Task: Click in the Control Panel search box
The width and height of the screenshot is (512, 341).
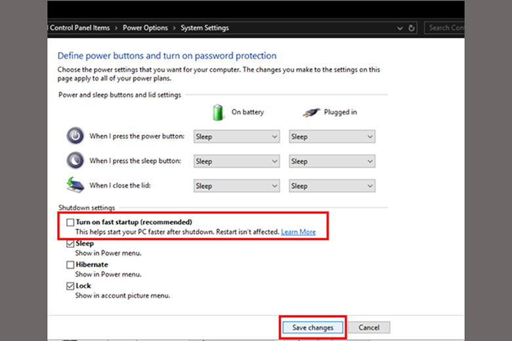Action: point(445,28)
